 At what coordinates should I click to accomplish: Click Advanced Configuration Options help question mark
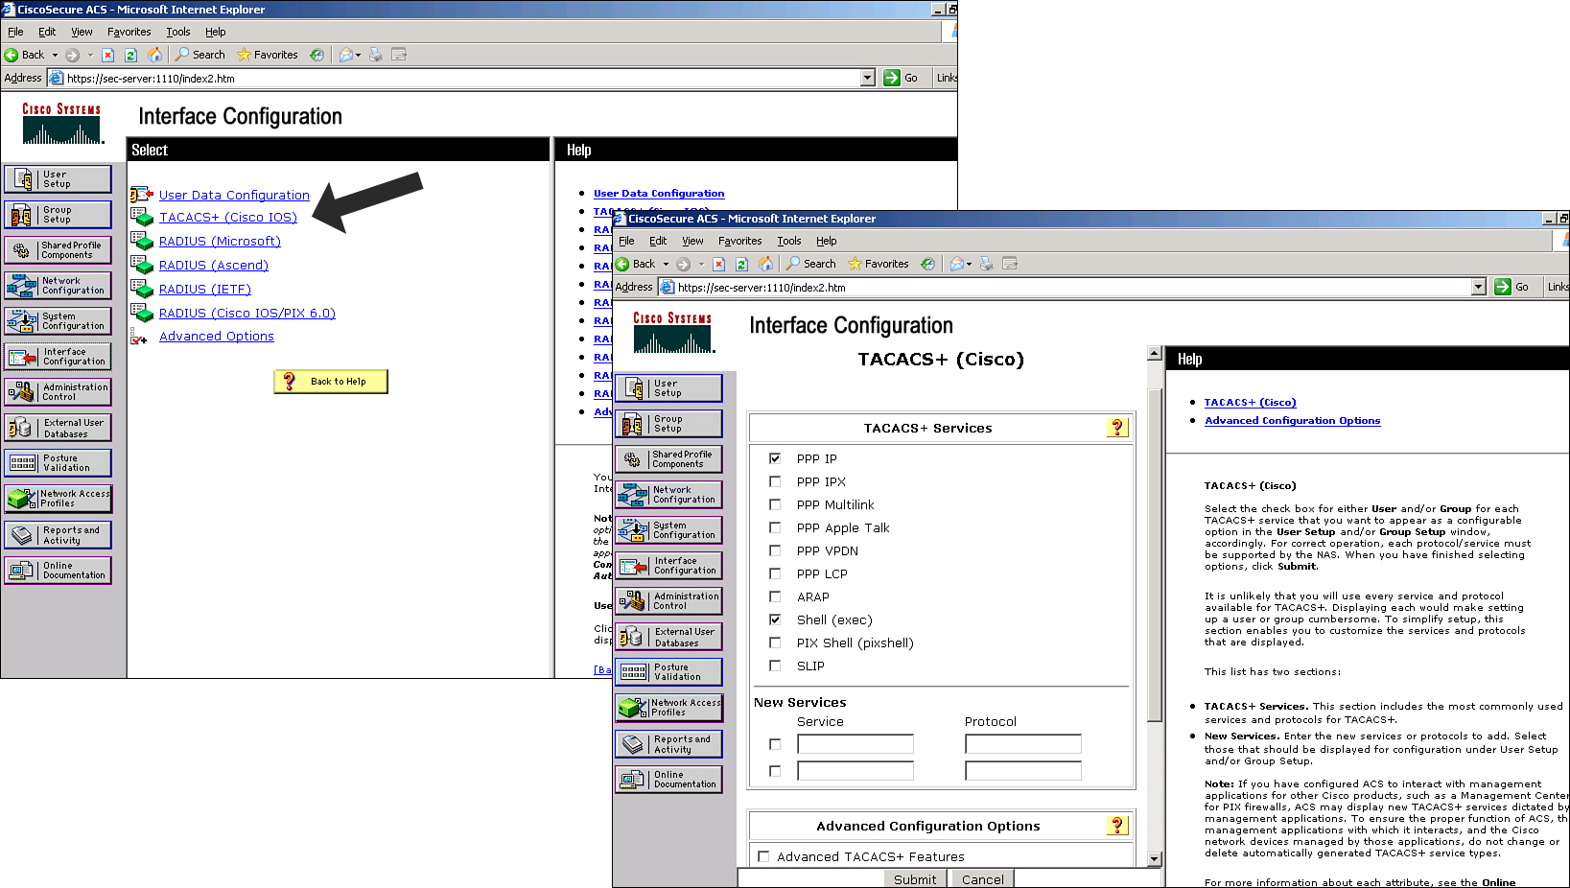point(1117,826)
